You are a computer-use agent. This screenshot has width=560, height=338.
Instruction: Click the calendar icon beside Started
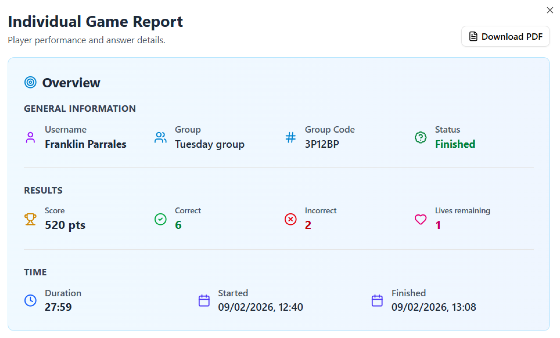pos(204,300)
